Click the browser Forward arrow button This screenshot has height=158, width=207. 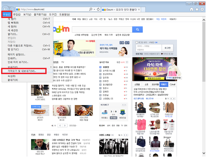pos(12,9)
